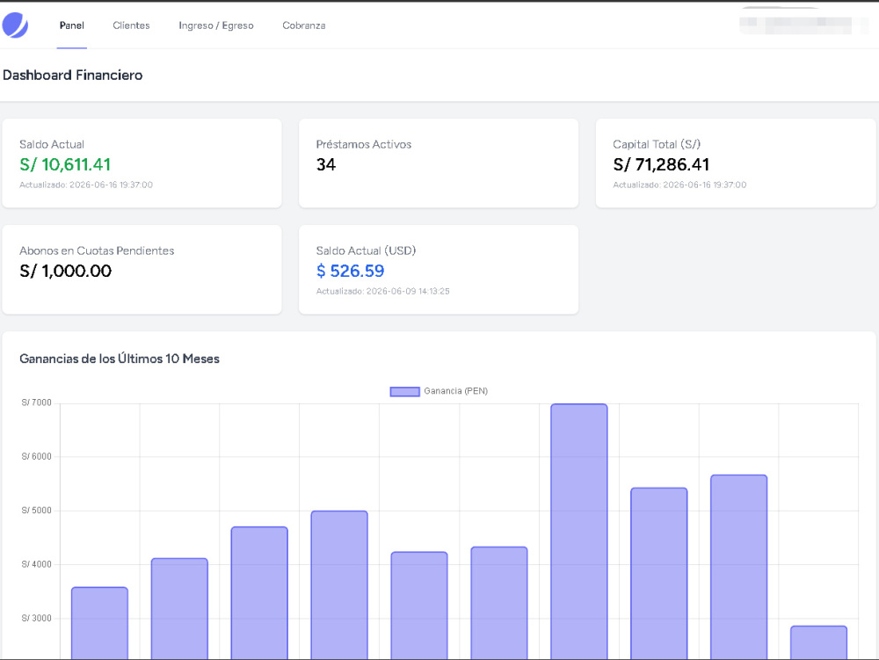The height and width of the screenshot is (660, 879).
Task: Select the 34 active loans value
Action: [x=326, y=164]
